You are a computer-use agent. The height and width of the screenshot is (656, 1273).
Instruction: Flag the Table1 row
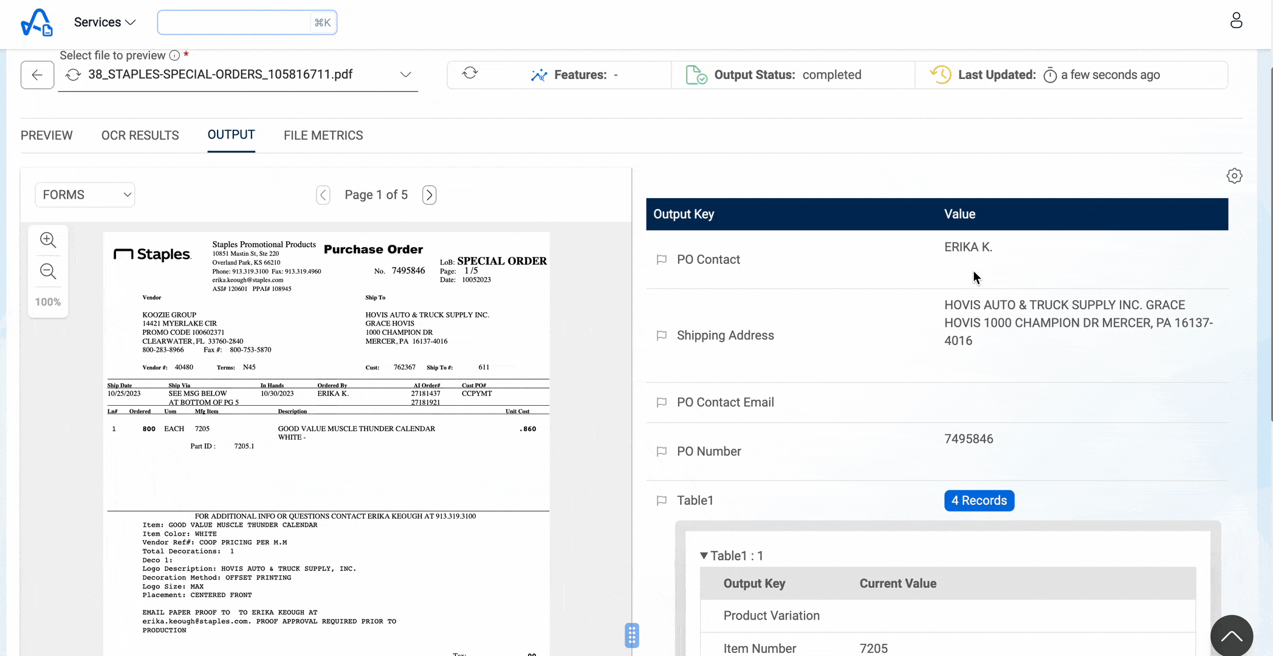tap(662, 501)
